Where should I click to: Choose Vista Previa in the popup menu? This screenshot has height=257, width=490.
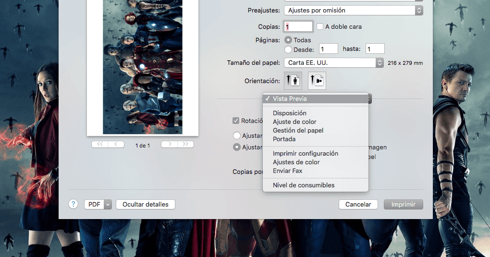(316, 99)
